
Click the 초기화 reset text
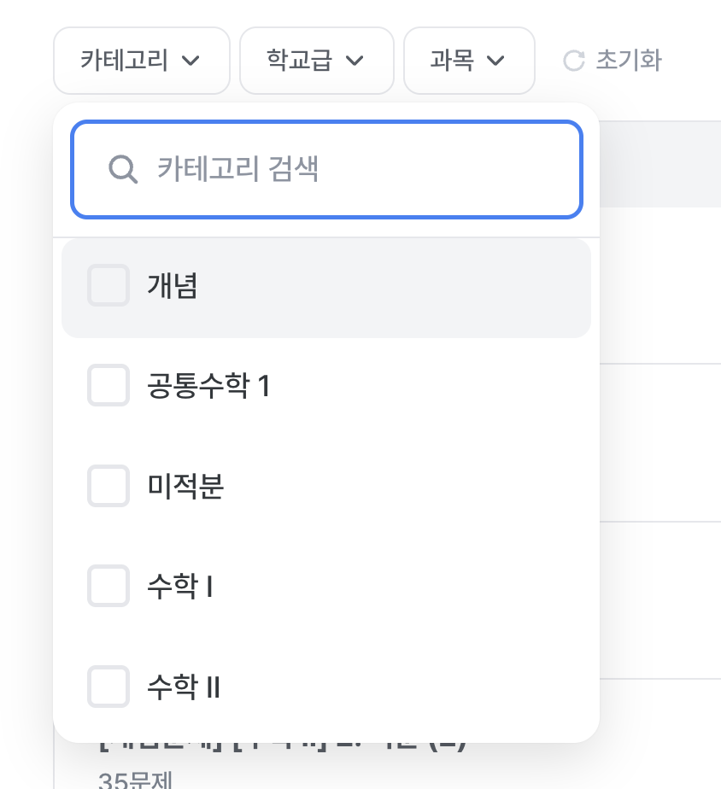pyautogui.click(x=629, y=61)
